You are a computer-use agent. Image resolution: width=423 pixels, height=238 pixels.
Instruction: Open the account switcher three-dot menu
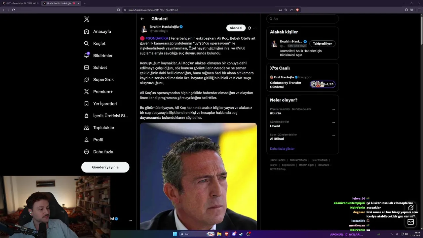(130, 220)
